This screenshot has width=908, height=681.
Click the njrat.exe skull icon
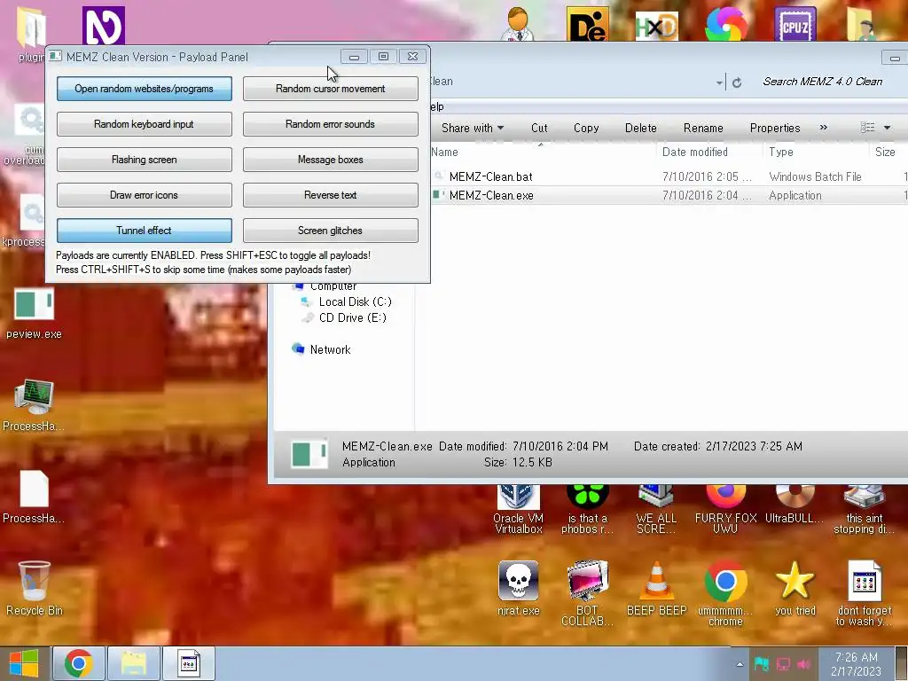pos(518,589)
